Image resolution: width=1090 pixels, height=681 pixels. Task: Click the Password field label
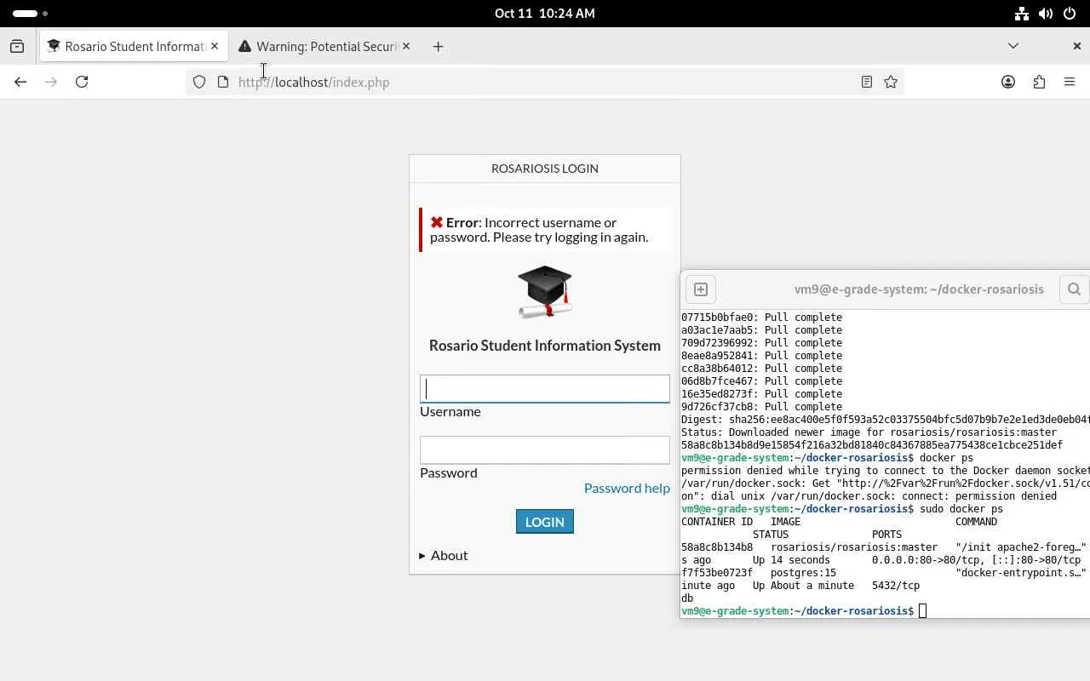(x=449, y=472)
